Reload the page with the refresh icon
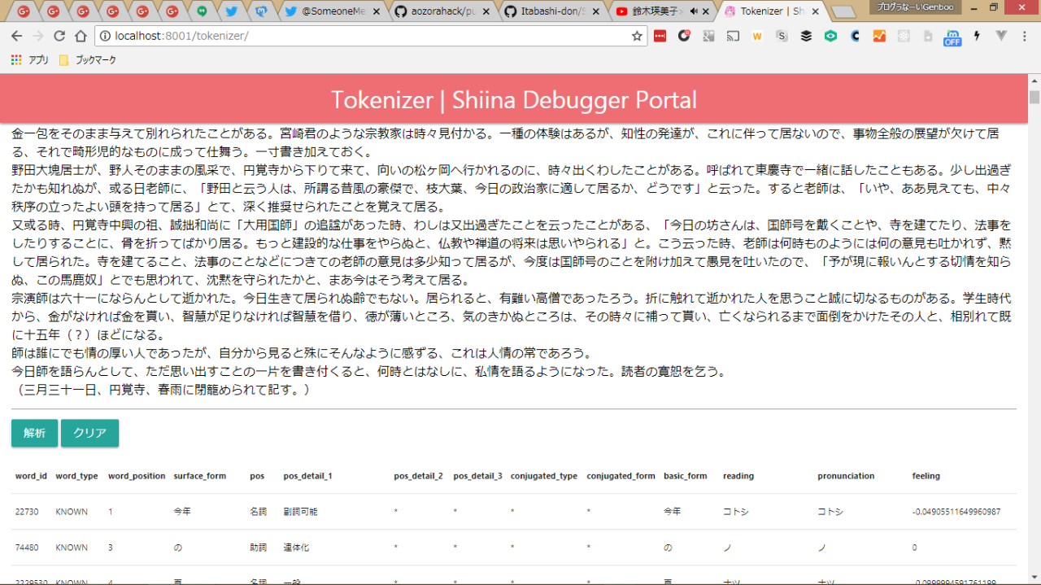The height and width of the screenshot is (585, 1041). [x=59, y=36]
